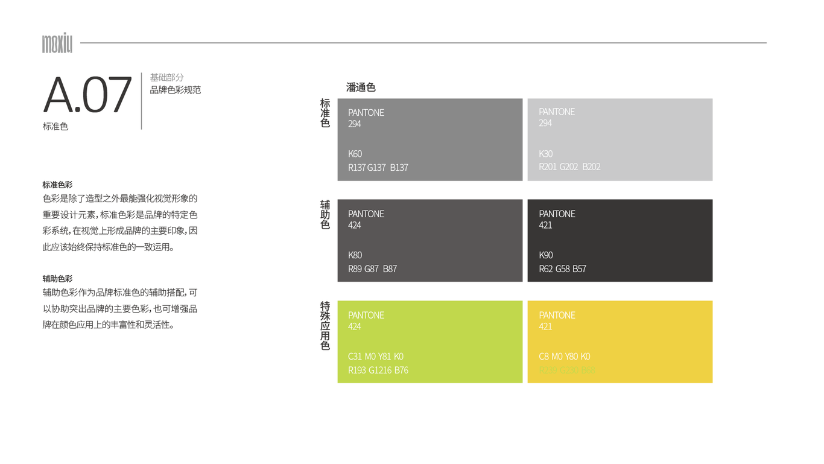This screenshot has height=464, width=824.
Task: Click the bold 标准色彩 paragraph heading
Action: click(57, 185)
